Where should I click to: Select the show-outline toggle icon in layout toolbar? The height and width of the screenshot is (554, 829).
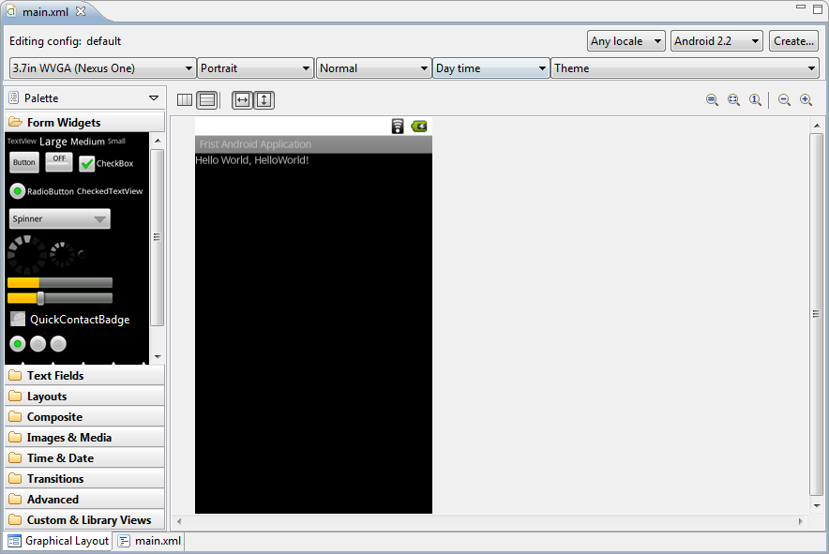coord(185,100)
